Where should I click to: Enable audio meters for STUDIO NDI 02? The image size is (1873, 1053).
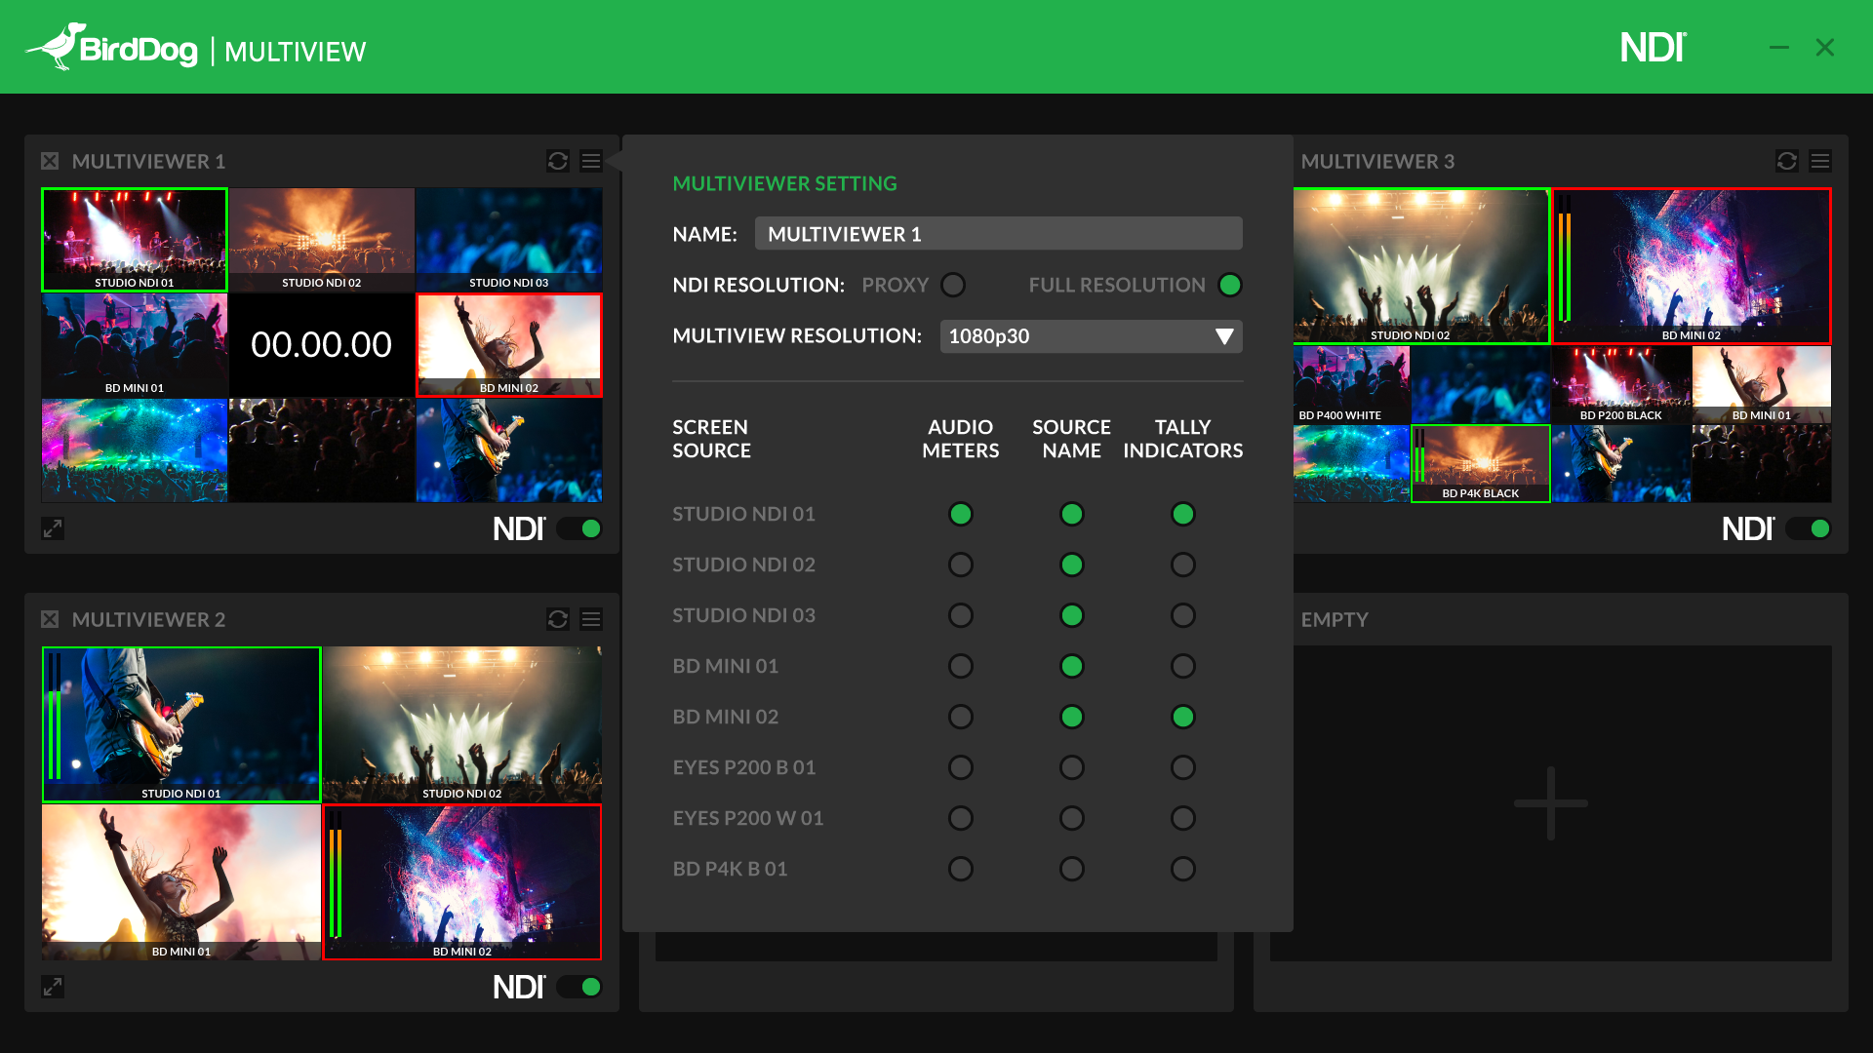point(961,565)
